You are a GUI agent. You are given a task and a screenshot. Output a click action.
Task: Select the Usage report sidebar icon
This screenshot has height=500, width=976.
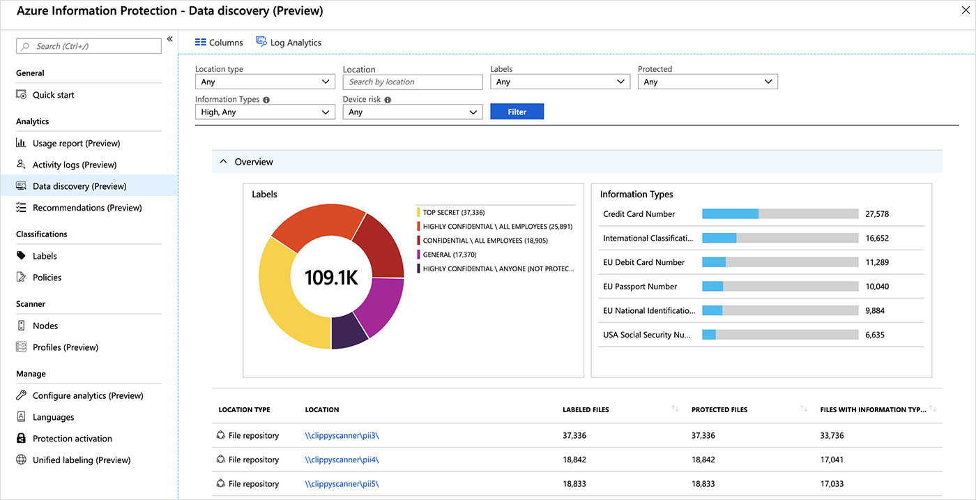[21, 142]
